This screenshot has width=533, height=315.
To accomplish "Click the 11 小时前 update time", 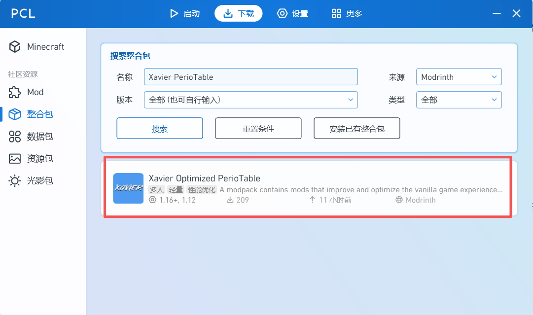I will 335,200.
